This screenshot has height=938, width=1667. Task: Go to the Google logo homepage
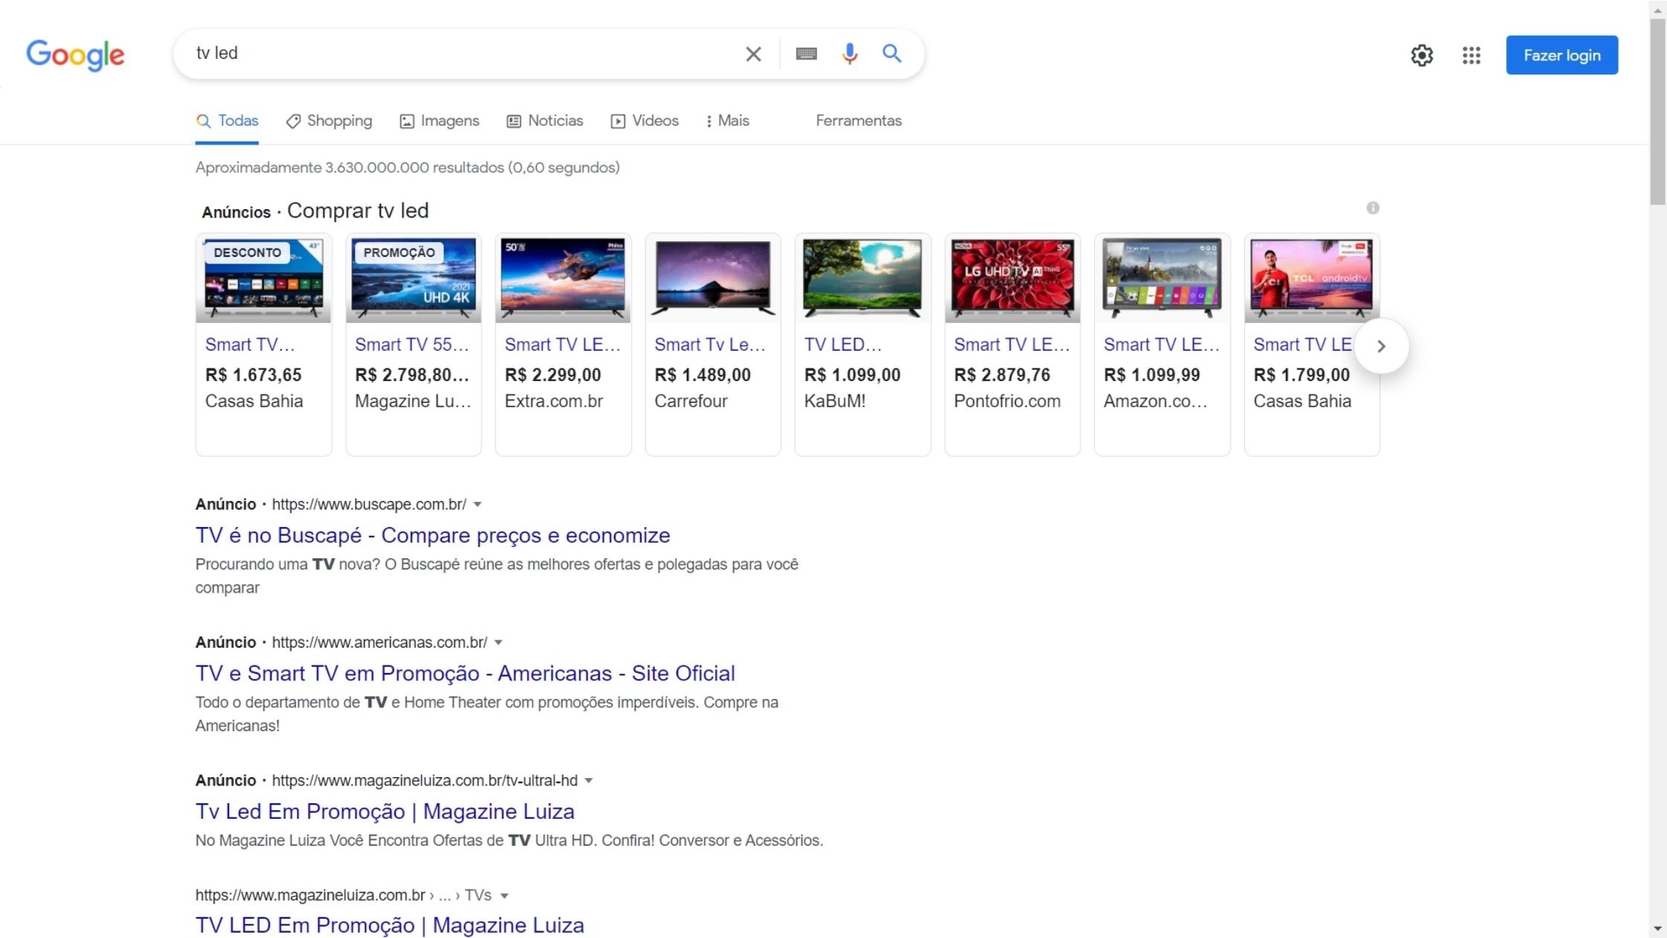75,54
